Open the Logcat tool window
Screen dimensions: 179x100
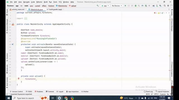click(x=60, y=91)
